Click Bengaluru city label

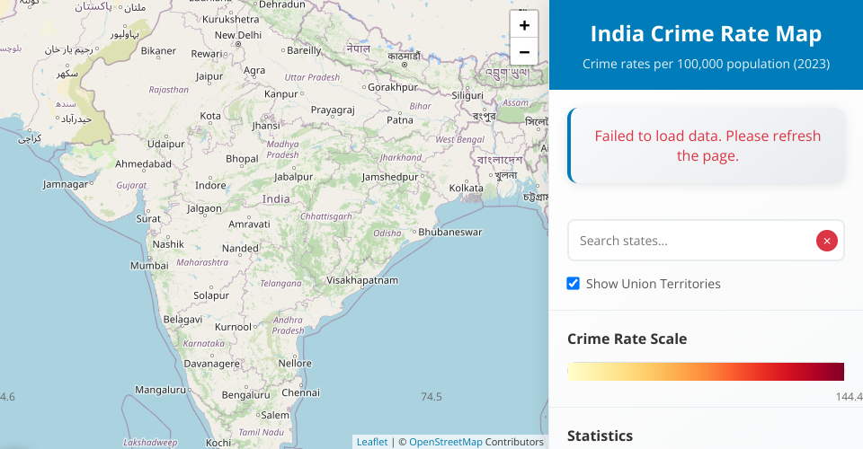click(245, 394)
